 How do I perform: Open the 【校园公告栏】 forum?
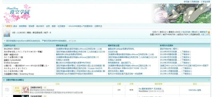pyautogui.click(x=36, y=87)
